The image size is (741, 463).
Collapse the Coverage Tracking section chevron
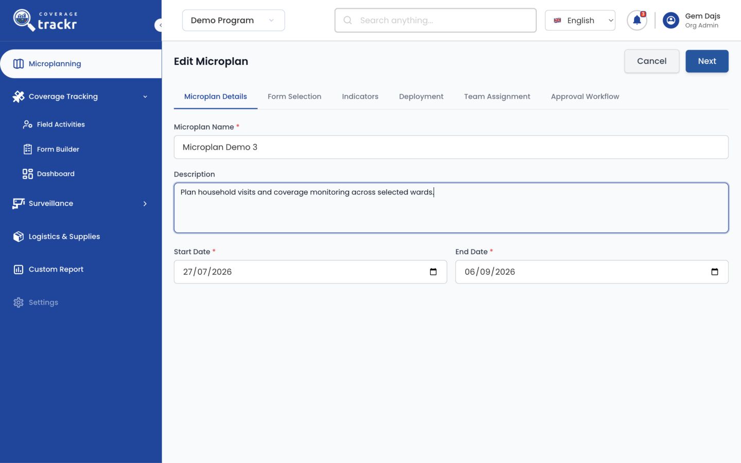pyautogui.click(x=145, y=97)
